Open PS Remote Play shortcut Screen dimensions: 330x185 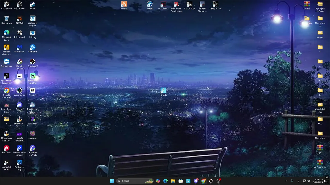point(19,165)
